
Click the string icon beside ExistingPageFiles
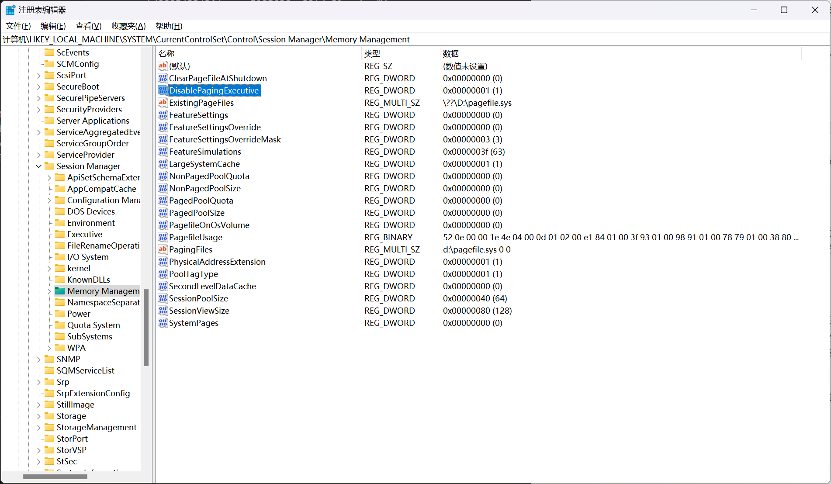[x=163, y=103]
